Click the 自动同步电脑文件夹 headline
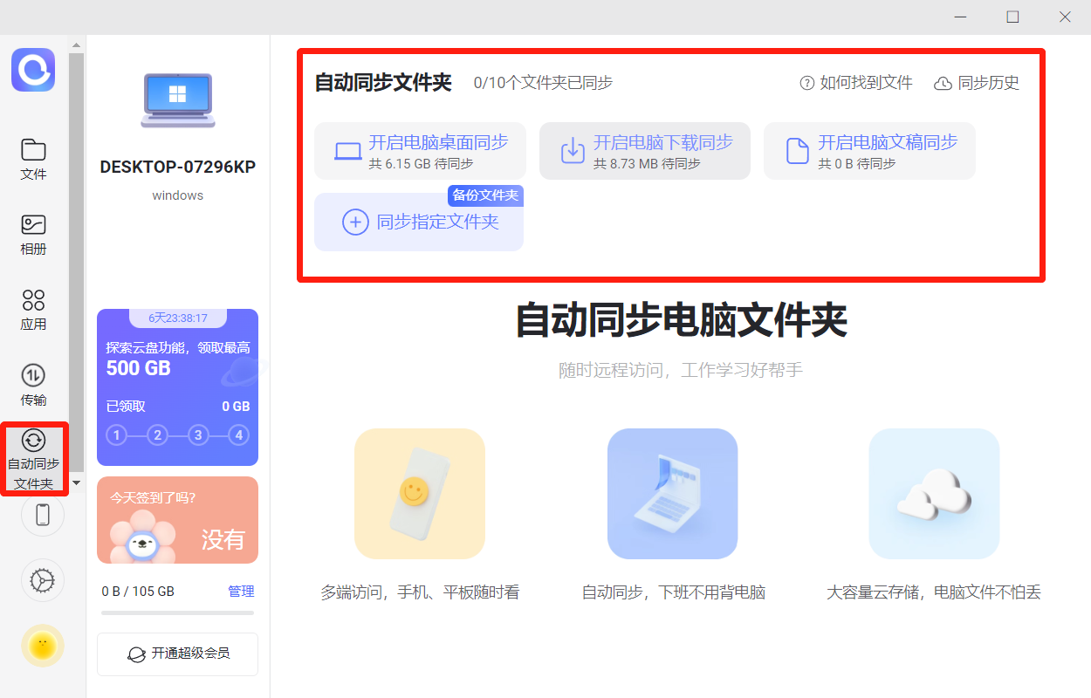The height and width of the screenshot is (698, 1091). point(682,320)
